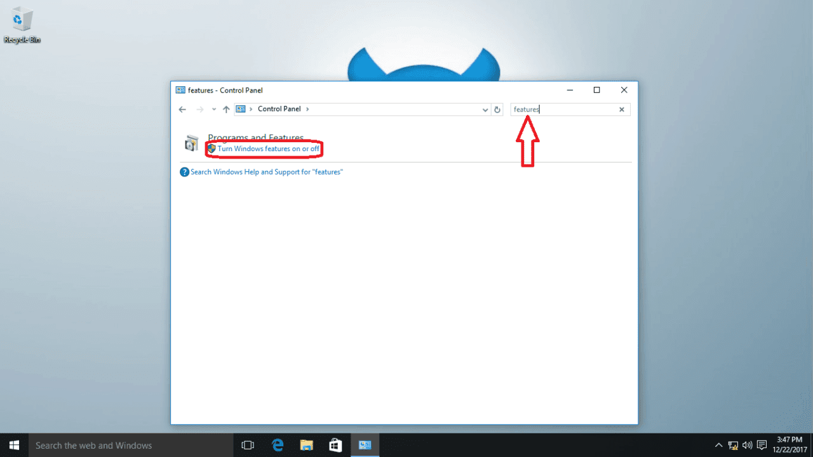Expand the recent locations dropdown arrow

pos(213,109)
